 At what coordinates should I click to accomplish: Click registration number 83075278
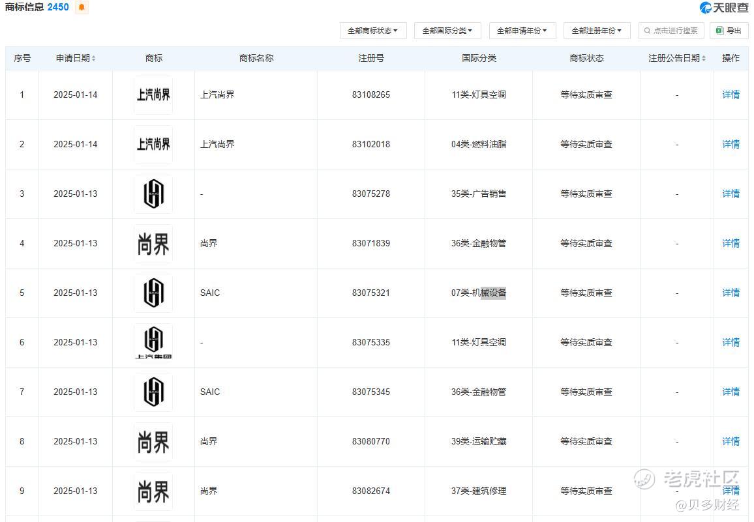pyautogui.click(x=371, y=194)
